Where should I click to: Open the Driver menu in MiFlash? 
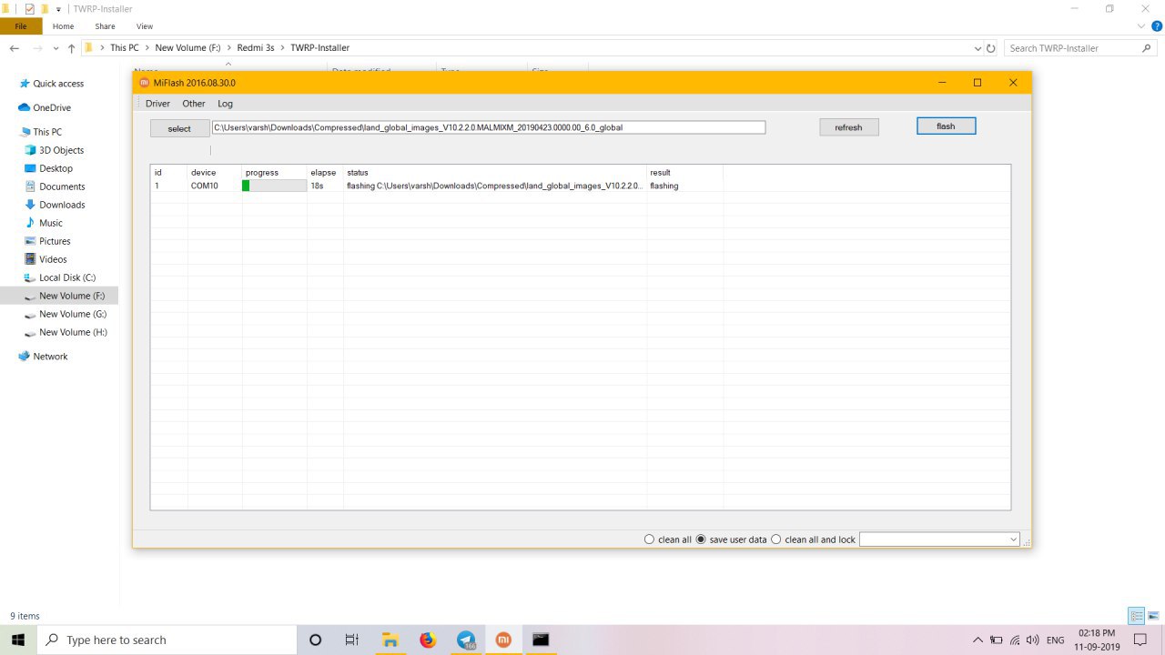pos(157,104)
